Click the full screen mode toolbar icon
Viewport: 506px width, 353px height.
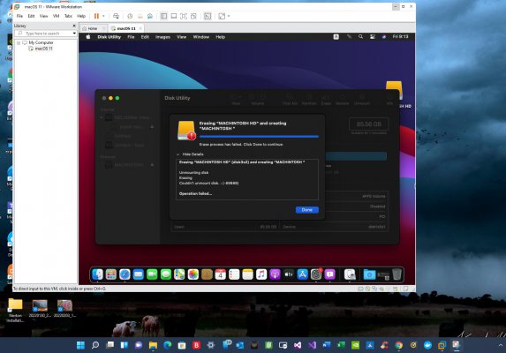184,16
